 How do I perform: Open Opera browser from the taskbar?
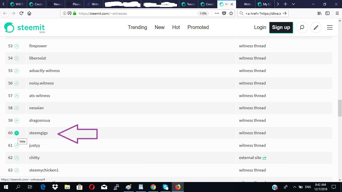(x=92, y=187)
